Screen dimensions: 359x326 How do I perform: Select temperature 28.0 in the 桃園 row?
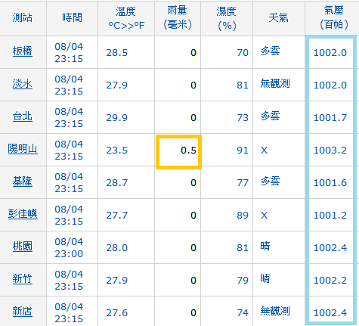pyautogui.click(x=117, y=248)
